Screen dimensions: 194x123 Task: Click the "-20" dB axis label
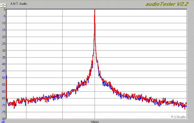pyautogui.click(x=3, y=37)
